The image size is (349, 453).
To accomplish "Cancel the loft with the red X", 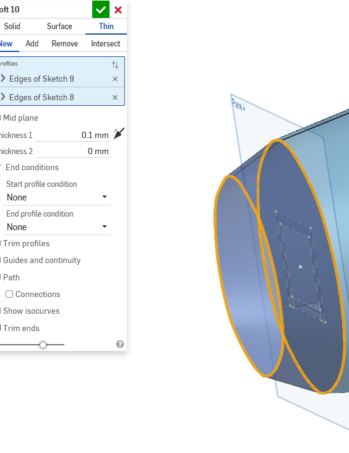I will pos(118,10).
